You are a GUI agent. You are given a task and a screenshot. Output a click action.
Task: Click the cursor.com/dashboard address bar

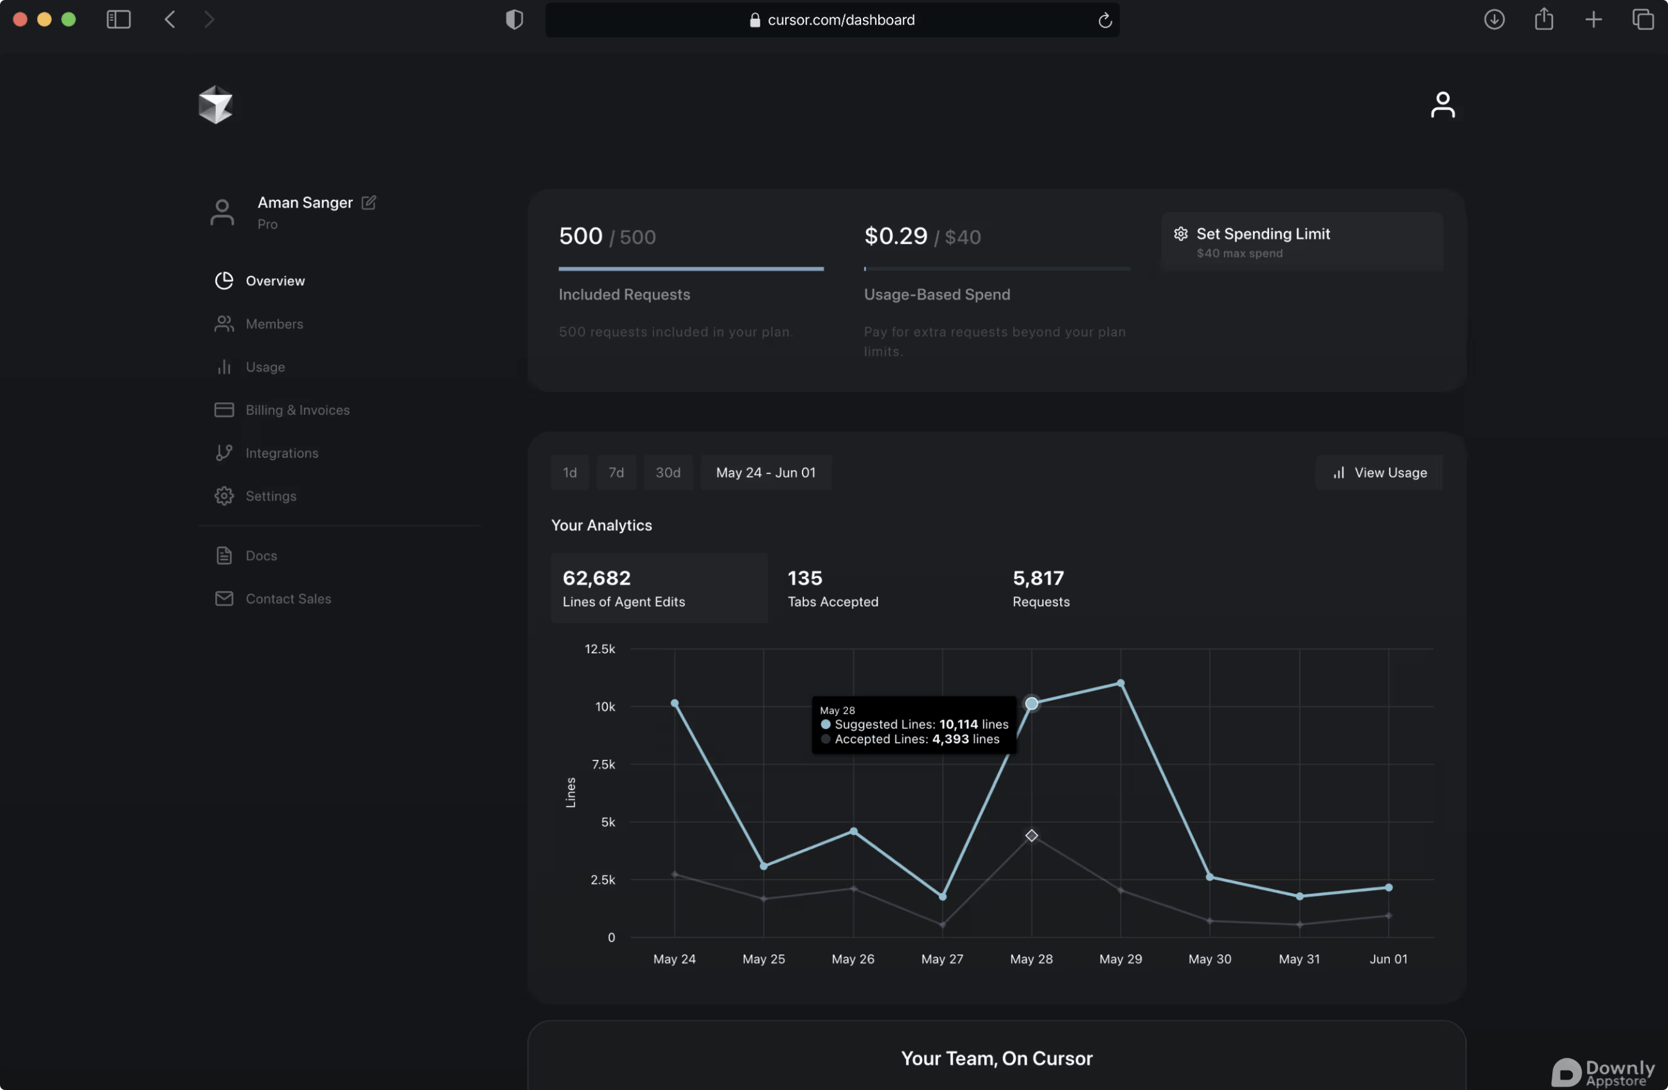[x=832, y=20]
